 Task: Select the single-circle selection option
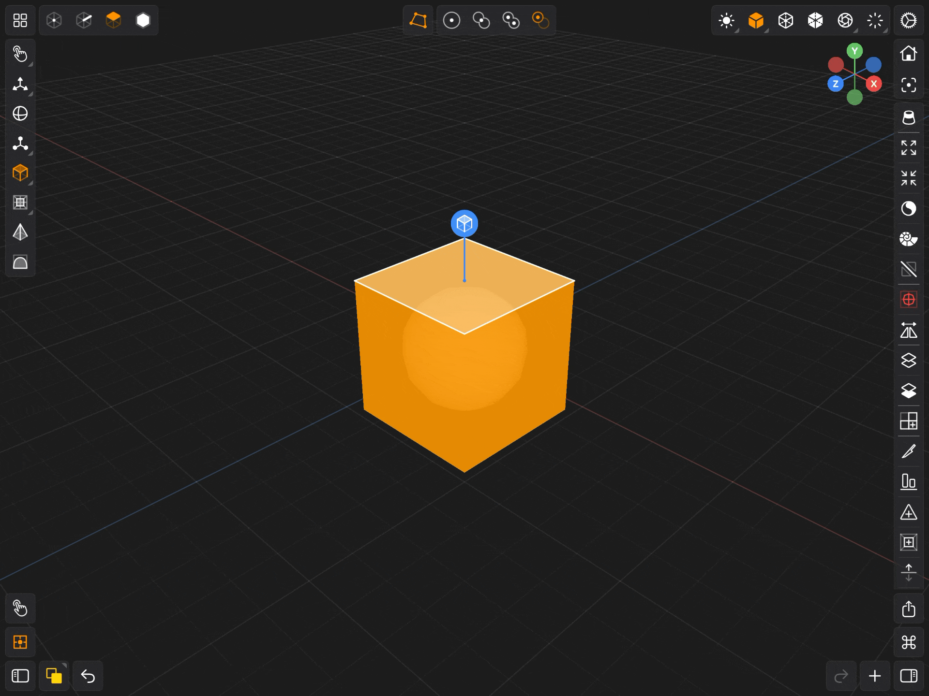pyautogui.click(x=451, y=20)
